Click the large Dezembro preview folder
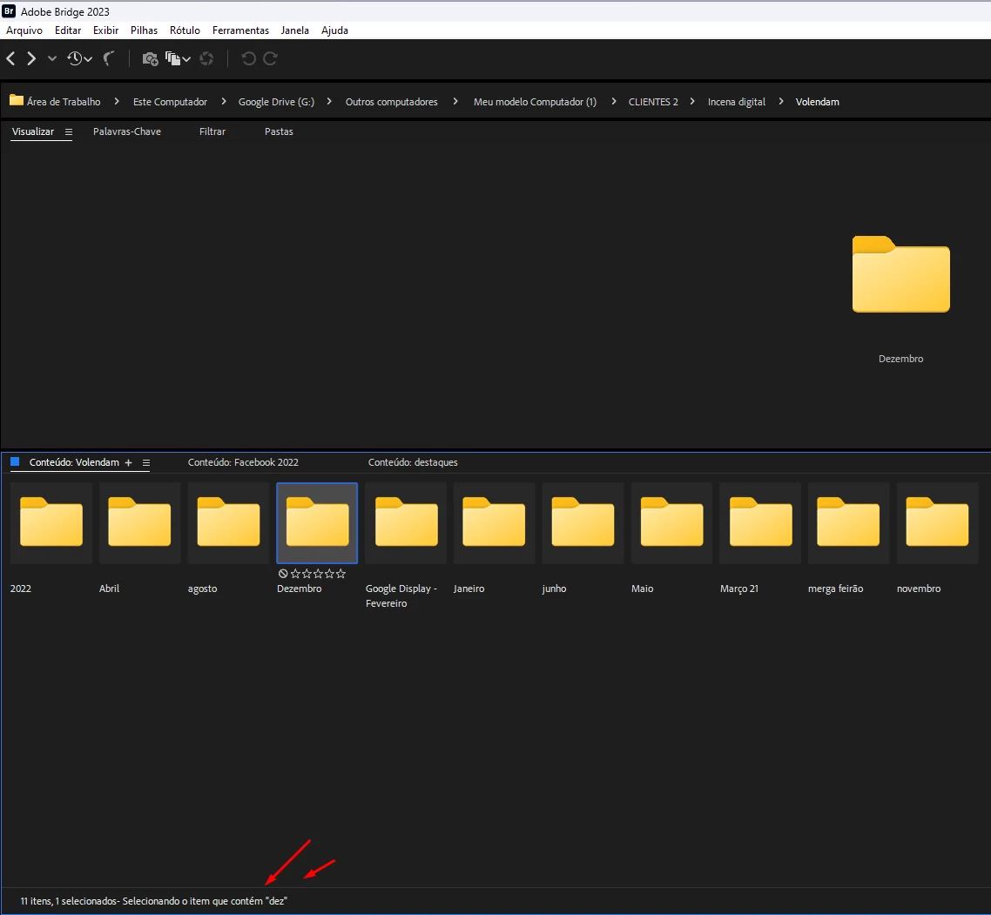 tap(901, 274)
